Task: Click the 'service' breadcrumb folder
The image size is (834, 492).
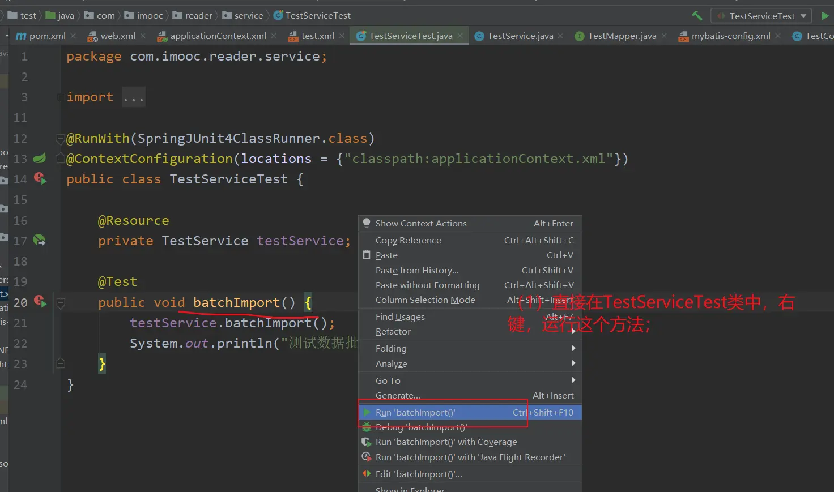Action: (x=248, y=16)
